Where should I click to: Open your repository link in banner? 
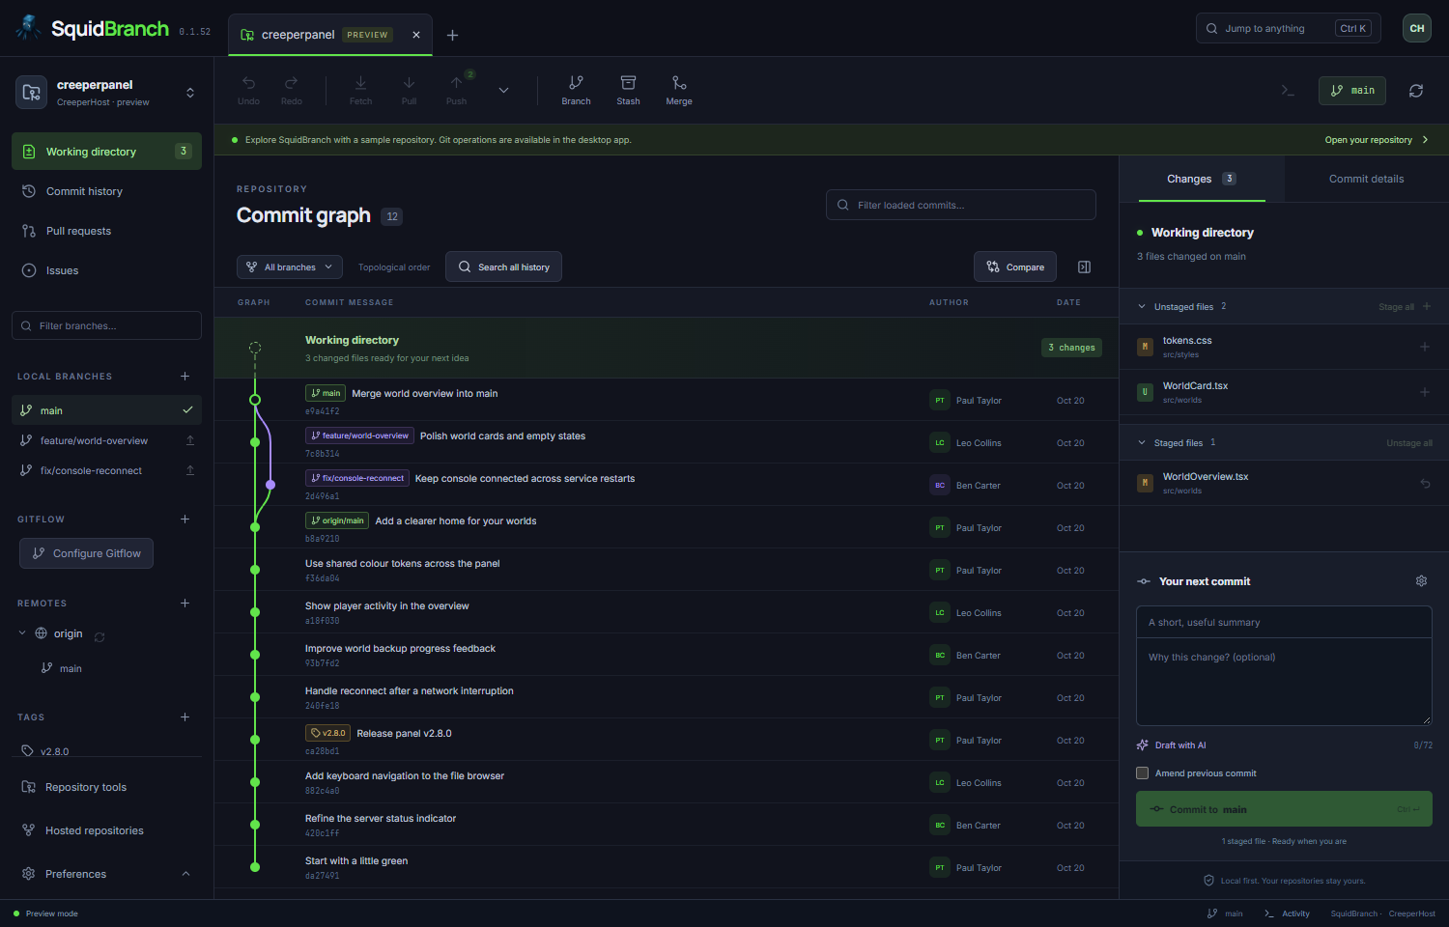coord(1377,140)
